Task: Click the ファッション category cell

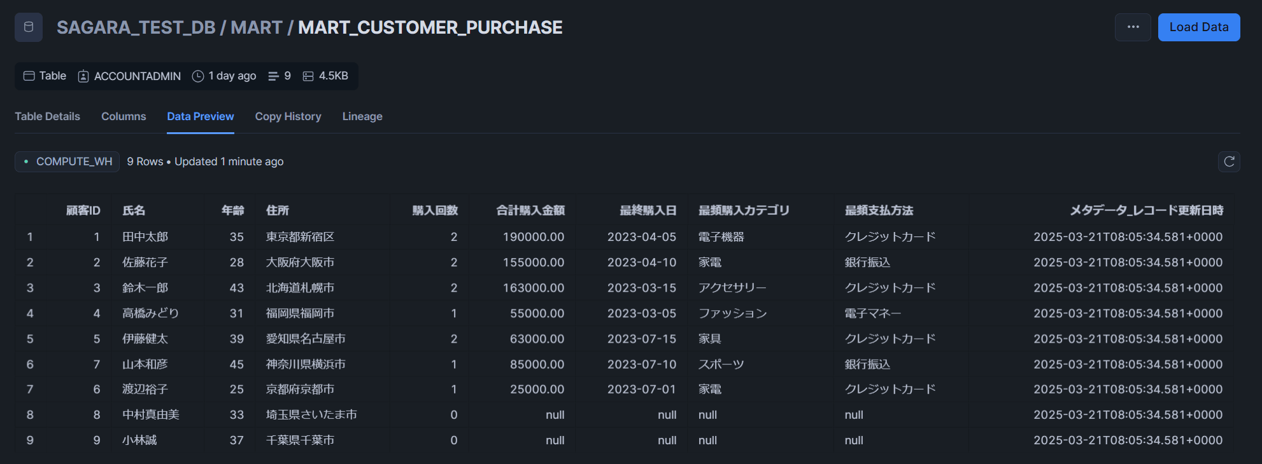Action: click(732, 313)
